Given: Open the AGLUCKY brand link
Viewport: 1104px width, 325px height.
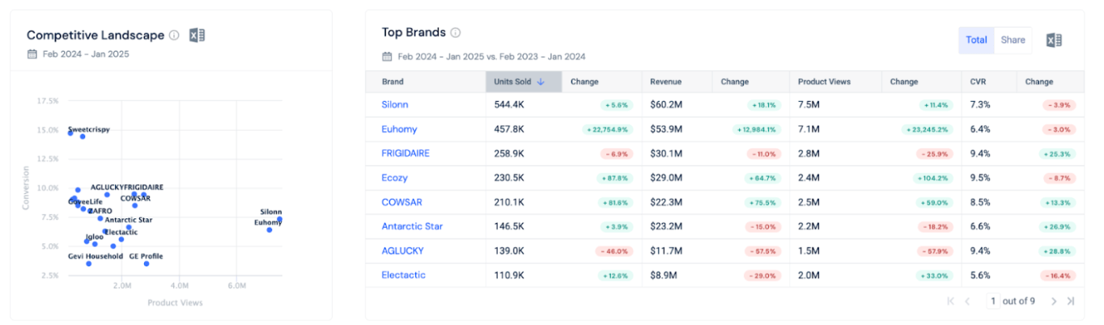Looking at the screenshot, I should (403, 251).
